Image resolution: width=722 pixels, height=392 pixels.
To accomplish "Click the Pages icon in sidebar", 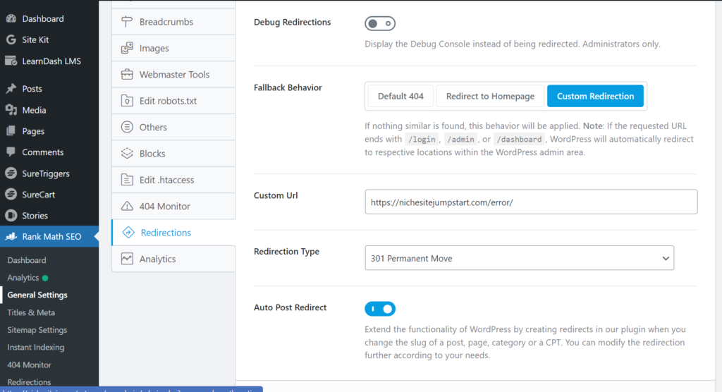I will coord(11,131).
